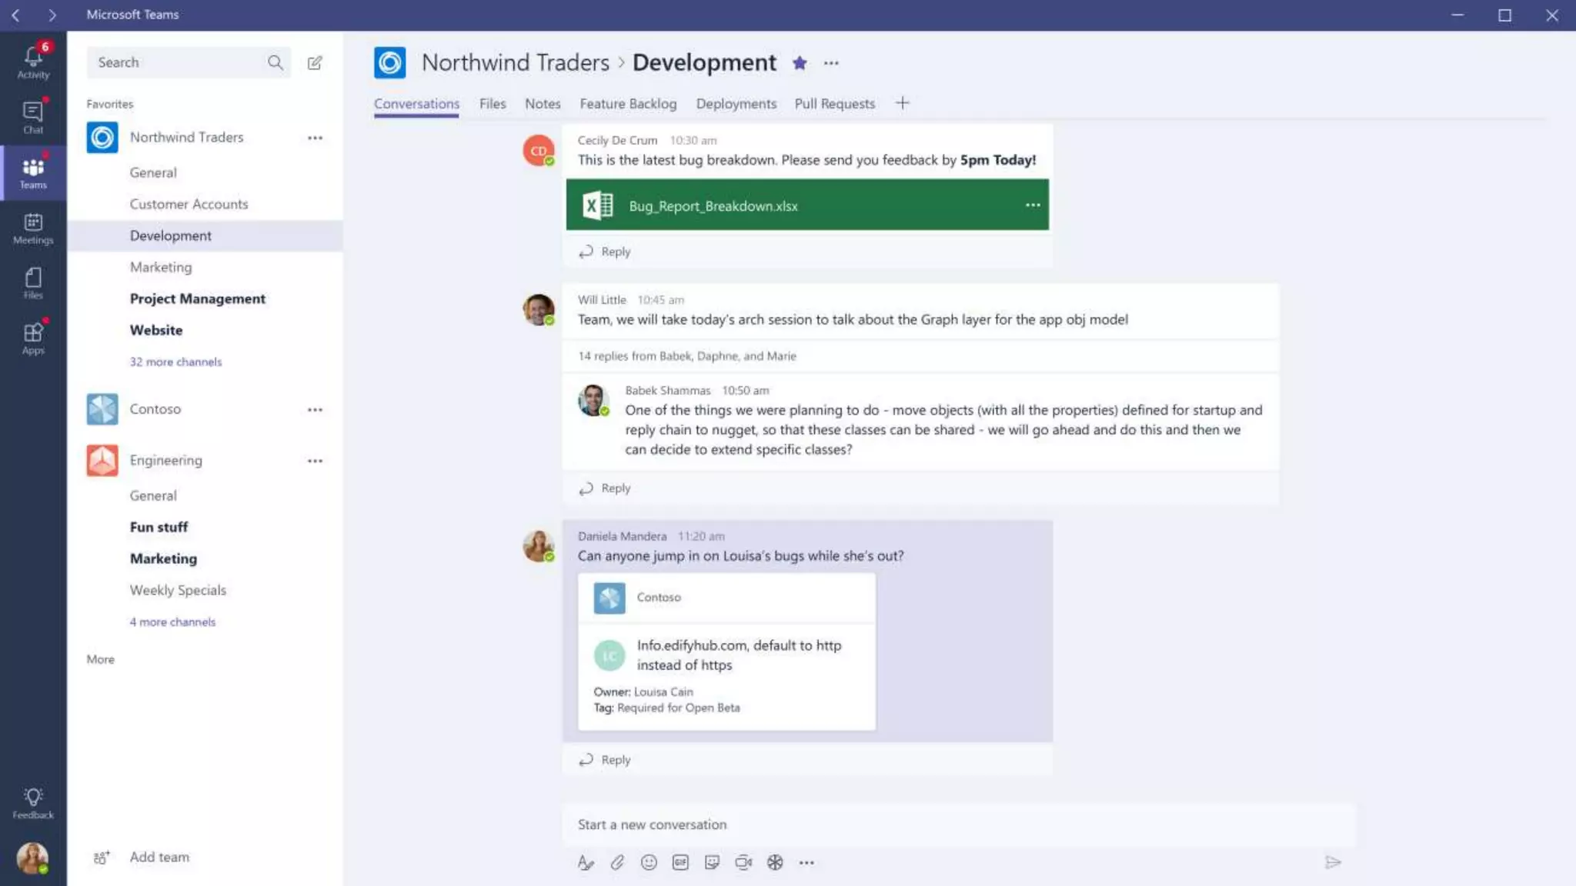Click Add team at bottom of sidebar
The image size is (1576, 886).
pos(159,857)
